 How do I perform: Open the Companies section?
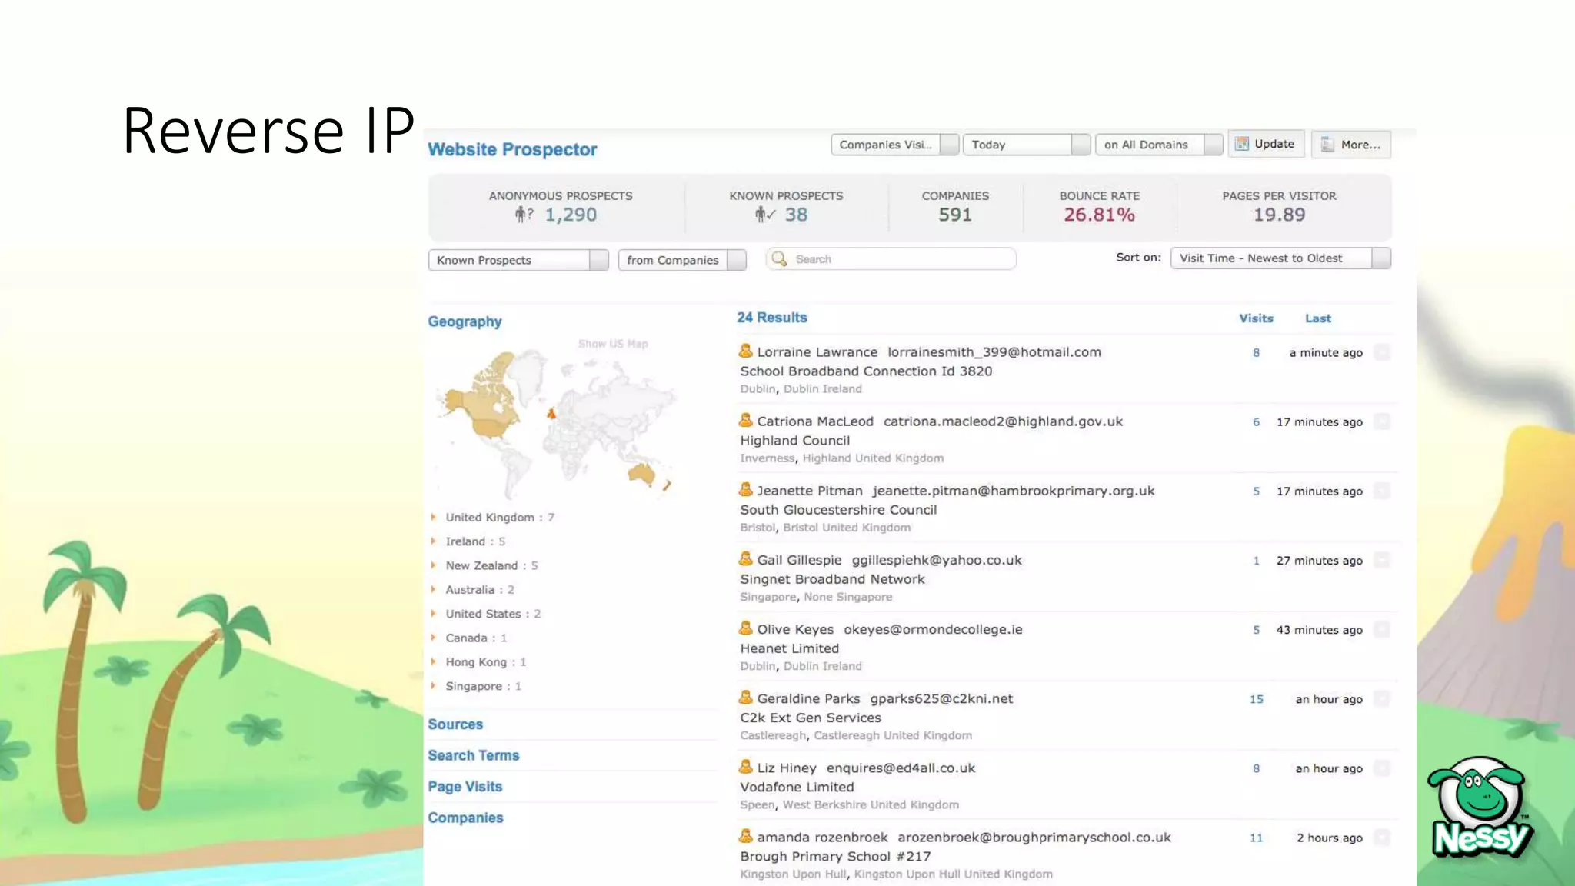click(465, 818)
